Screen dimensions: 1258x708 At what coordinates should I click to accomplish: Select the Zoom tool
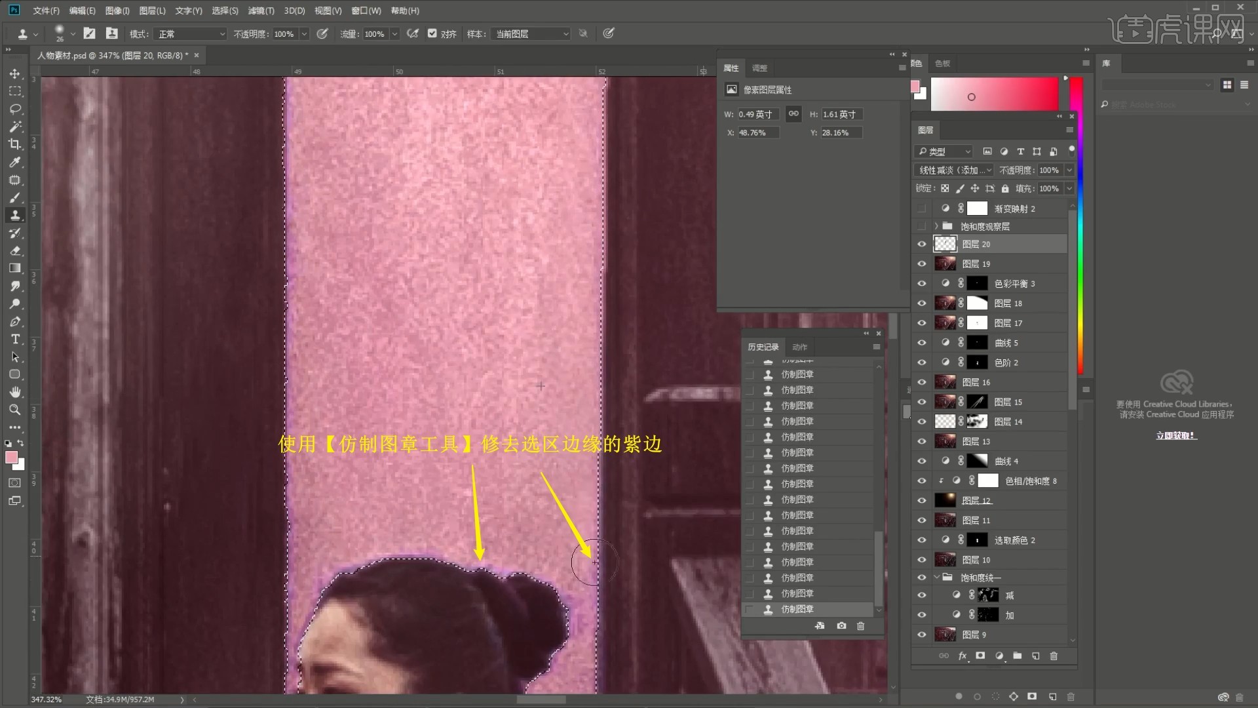[x=15, y=410]
